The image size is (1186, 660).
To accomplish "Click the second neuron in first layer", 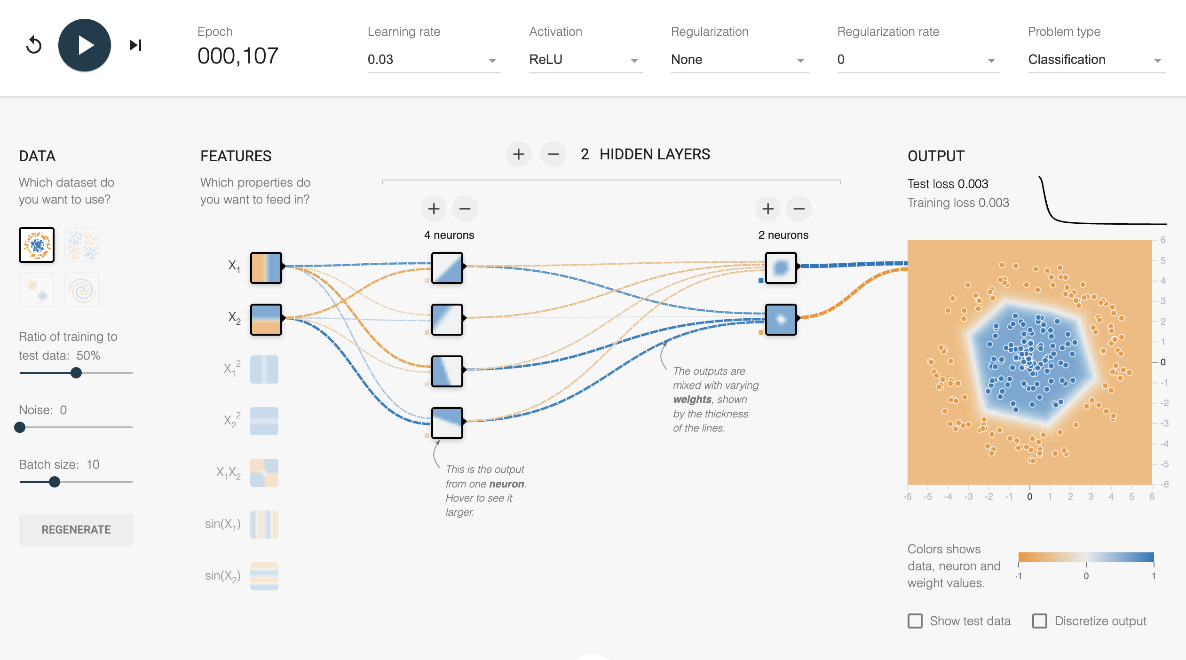I will 447,320.
